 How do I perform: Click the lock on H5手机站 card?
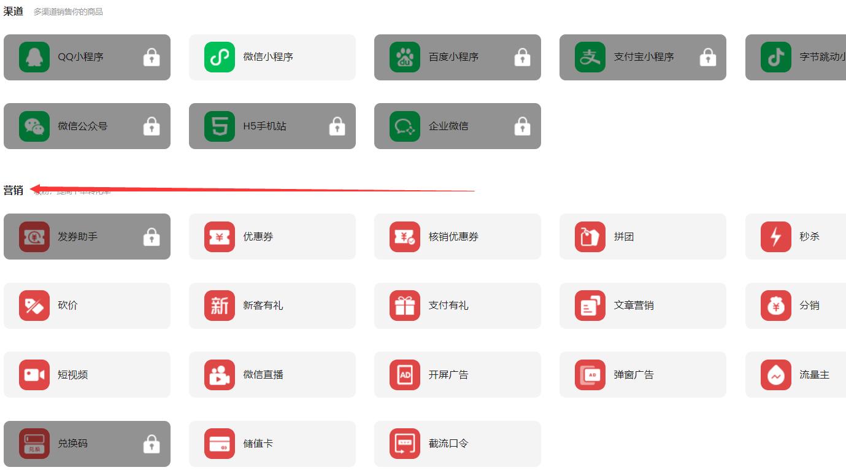[x=337, y=126]
